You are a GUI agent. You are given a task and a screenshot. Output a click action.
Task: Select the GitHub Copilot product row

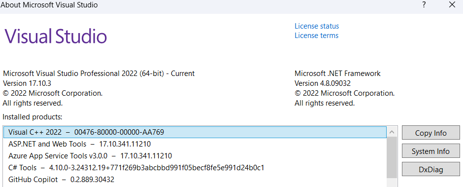[195, 180]
